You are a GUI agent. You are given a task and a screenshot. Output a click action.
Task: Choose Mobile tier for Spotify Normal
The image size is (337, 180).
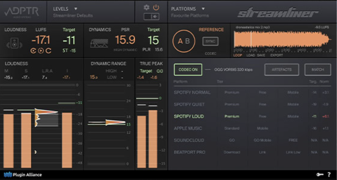point(293,92)
